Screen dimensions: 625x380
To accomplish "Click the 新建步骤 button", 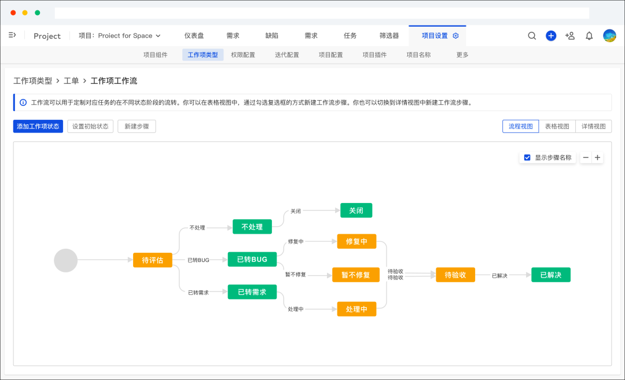I will click(x=137, y=126).
